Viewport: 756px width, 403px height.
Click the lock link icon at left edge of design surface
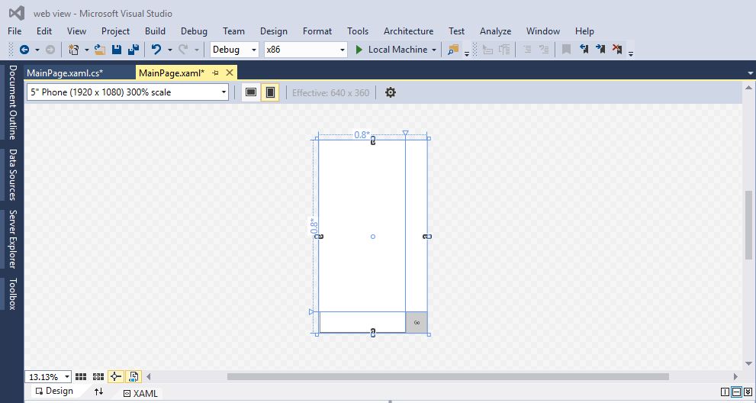point(318,237)
